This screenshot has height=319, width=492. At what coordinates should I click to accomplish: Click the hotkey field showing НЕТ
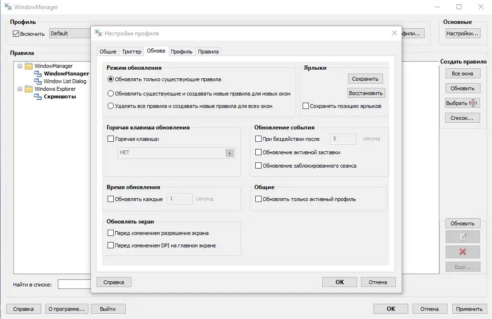(x=176, y=153)
